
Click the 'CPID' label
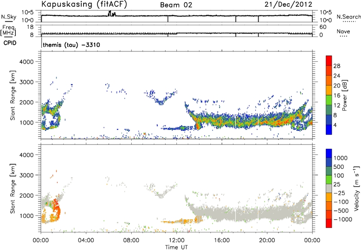point(10,43)
